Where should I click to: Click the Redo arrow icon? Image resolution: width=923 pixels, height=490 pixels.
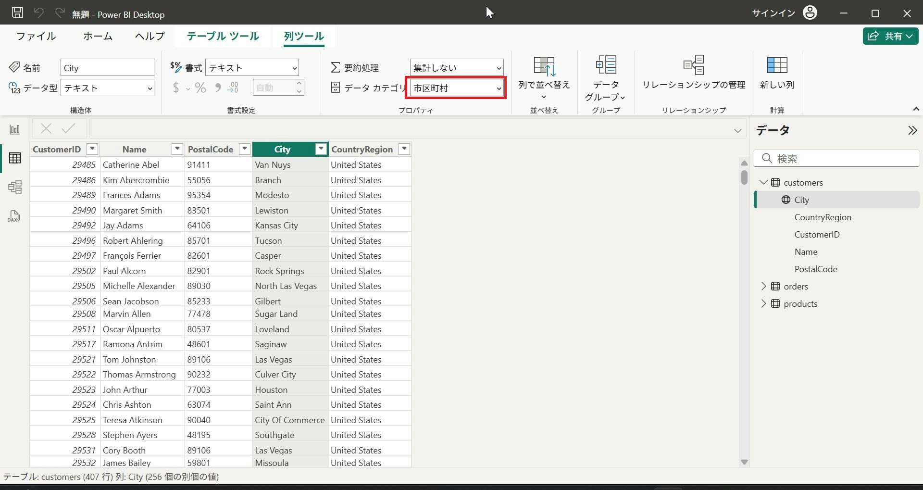point(60,13)
